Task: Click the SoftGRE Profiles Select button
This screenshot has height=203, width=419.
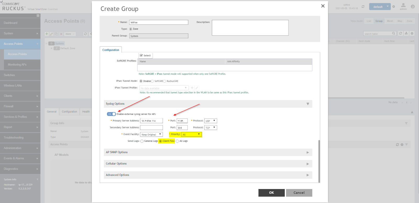Action: point(145,55)
